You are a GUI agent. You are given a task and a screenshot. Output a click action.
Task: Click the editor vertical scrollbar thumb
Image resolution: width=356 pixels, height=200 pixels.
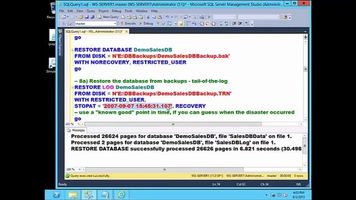click(305, 69)
